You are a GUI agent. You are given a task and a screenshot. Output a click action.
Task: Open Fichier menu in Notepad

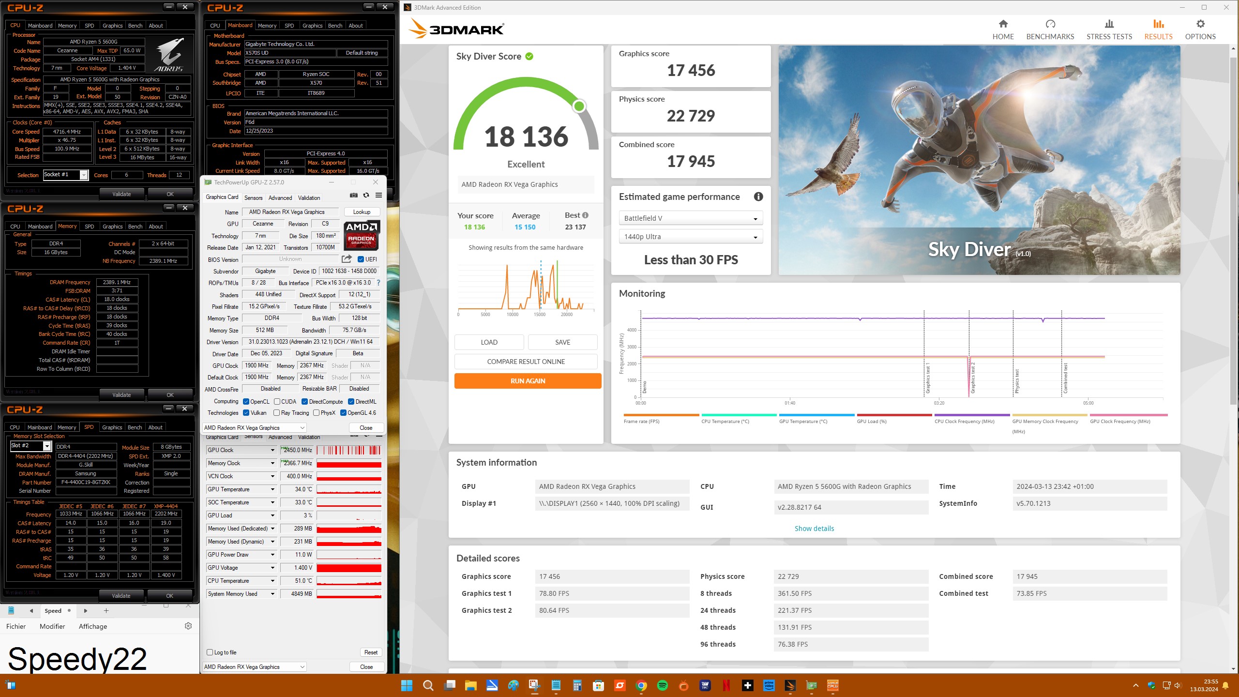click(x=16, y=626)
